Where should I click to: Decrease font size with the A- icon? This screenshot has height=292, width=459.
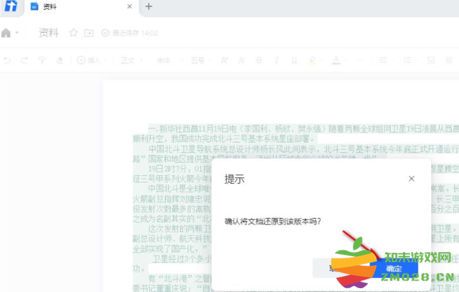pyautogui.click(x=242, y=60)
